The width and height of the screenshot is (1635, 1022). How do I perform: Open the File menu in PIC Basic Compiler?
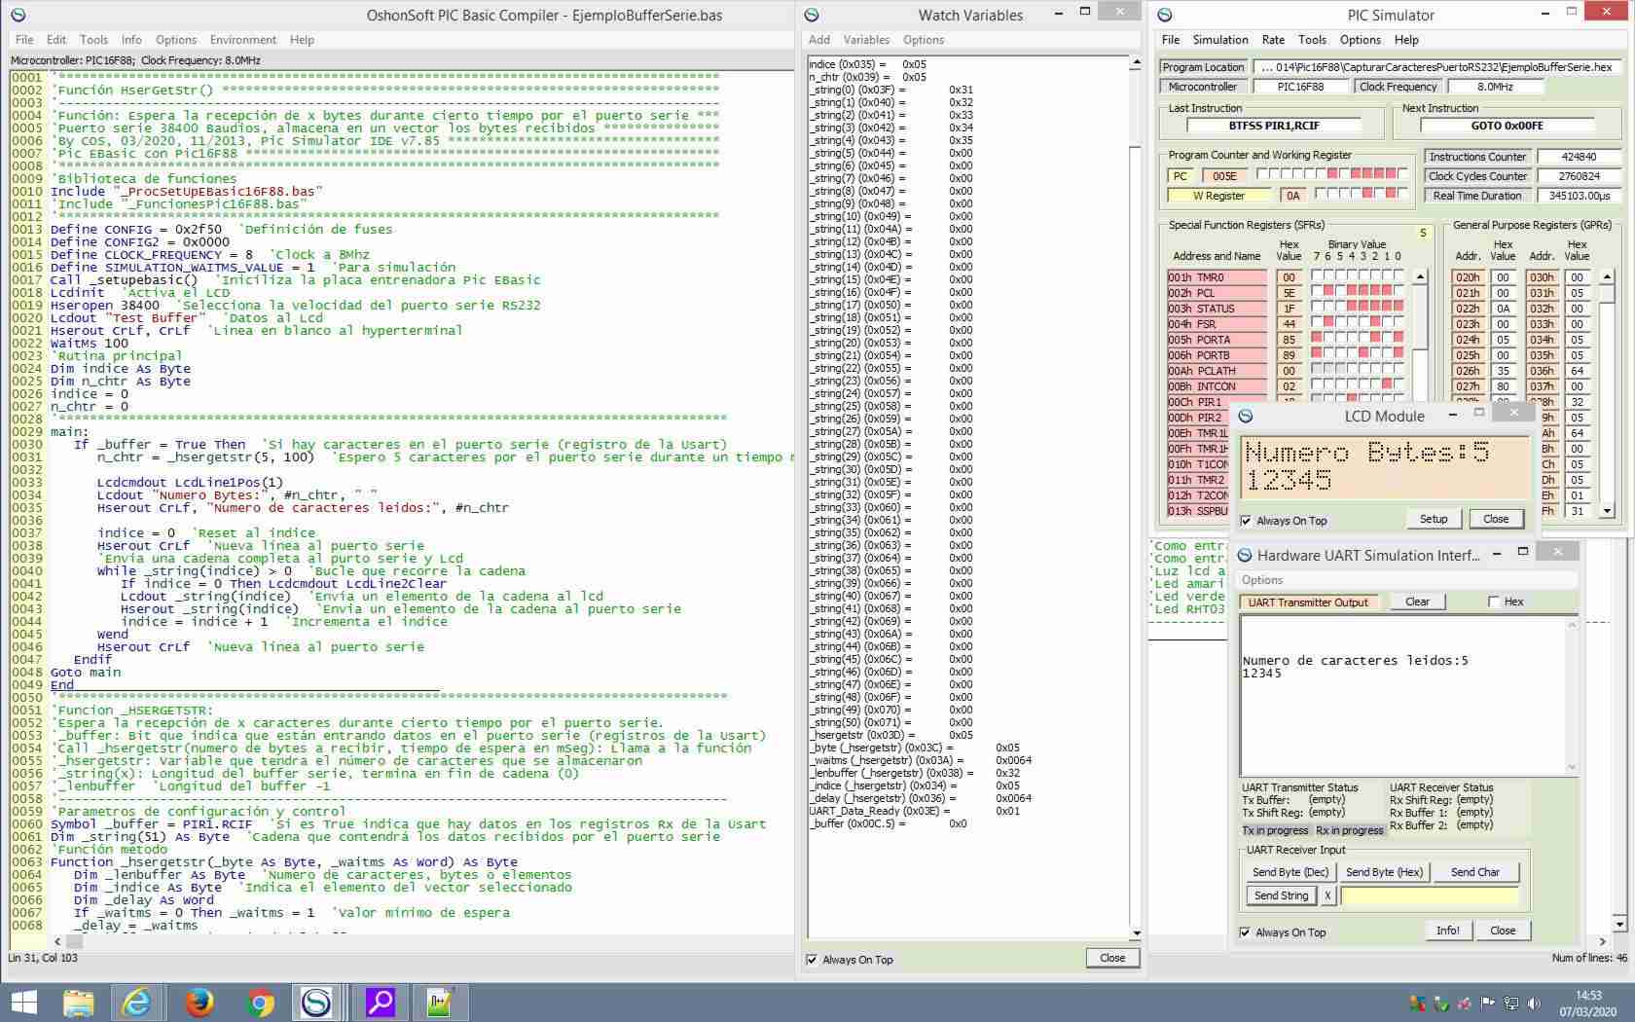click(24, 40)
